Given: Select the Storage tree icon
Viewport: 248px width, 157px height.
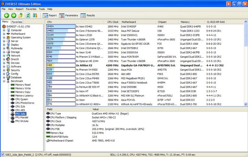Looking at the screenshot, I should (x=8, y=52).
